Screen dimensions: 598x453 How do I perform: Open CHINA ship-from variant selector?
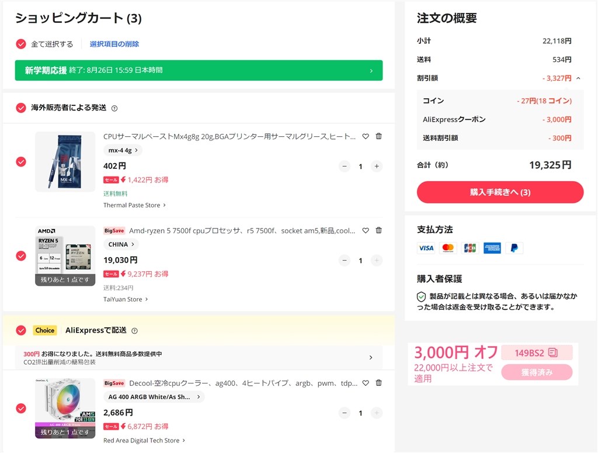pyautogui.click(x=121, y=244)
